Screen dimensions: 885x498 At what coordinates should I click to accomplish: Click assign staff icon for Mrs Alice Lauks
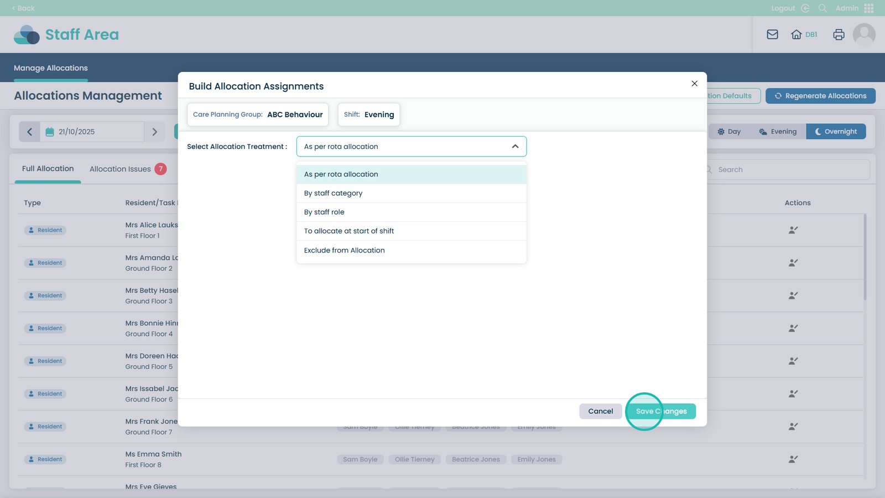tap(793, 230)
